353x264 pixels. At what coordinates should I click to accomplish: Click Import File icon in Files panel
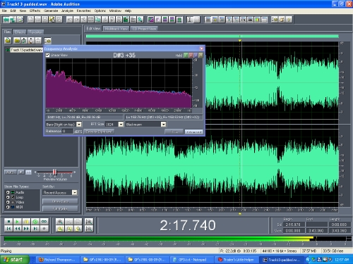click(x=8, y=41)
